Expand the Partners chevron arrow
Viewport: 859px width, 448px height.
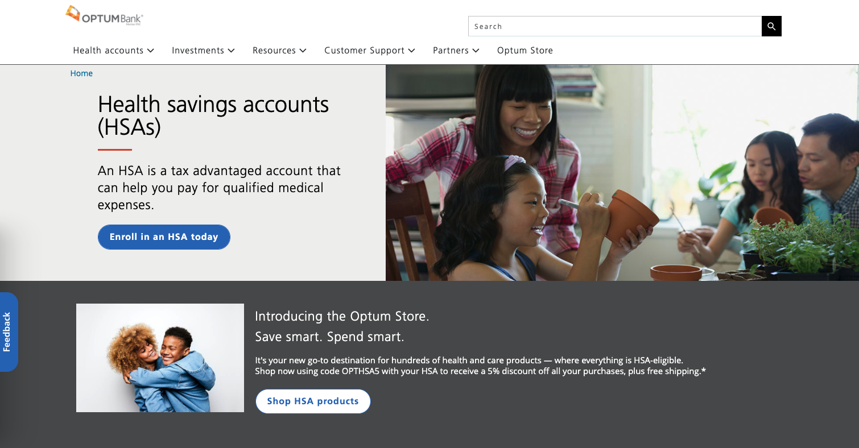point(476,51)
